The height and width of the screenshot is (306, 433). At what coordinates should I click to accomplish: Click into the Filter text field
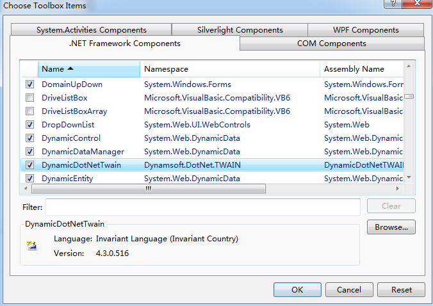[202, 207]
